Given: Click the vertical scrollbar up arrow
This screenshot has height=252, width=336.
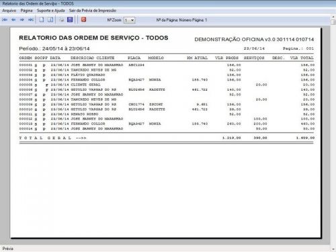Looking at the screenshot, I should tap(333, 16).
